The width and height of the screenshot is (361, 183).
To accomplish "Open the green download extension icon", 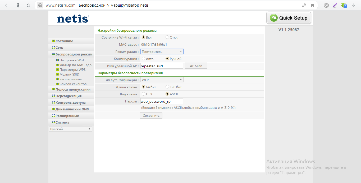I will [344, 5].
